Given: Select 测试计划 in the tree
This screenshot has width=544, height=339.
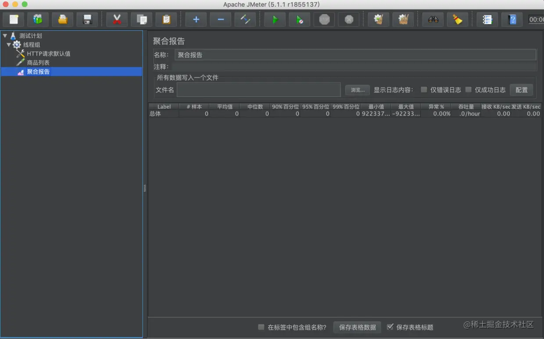Looking at the screenshot, I should click(x=31, y=36).
